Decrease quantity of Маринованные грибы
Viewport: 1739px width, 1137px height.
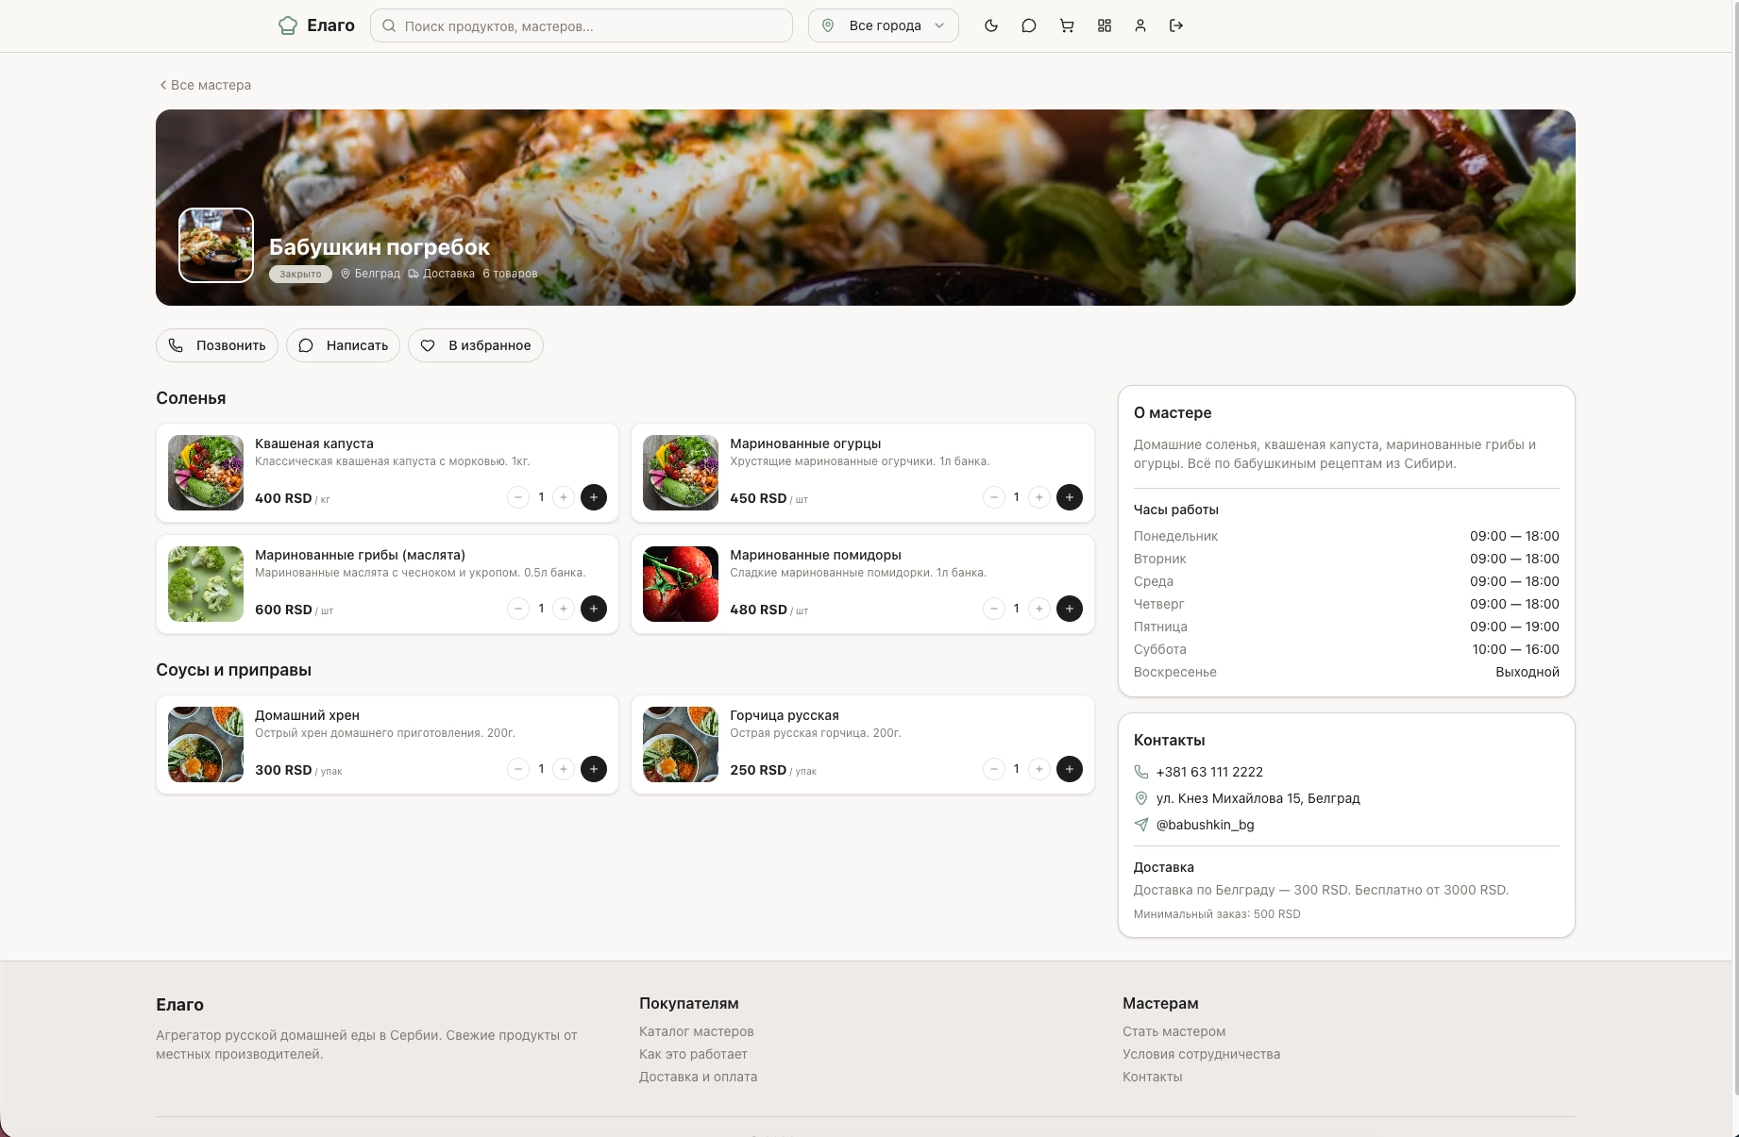(x=518, y=609)
